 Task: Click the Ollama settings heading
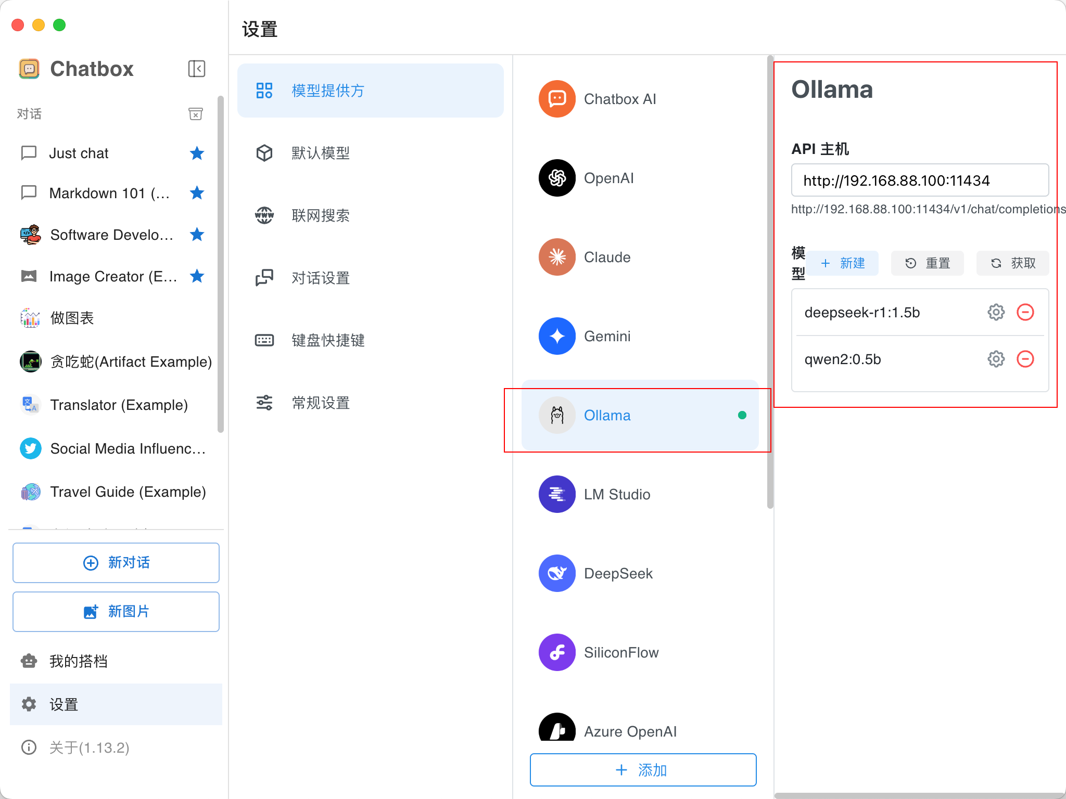click(832, 89)
